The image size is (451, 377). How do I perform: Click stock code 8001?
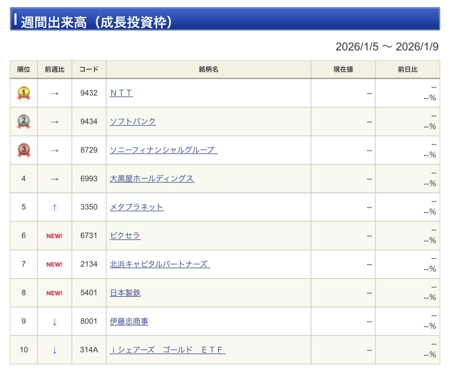(89, 321)
